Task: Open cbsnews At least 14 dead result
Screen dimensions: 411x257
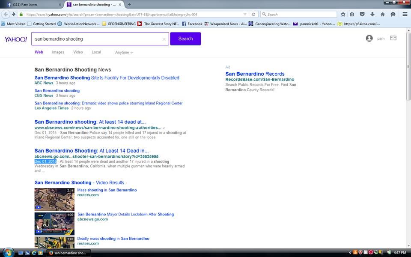Action: point(90,122)
